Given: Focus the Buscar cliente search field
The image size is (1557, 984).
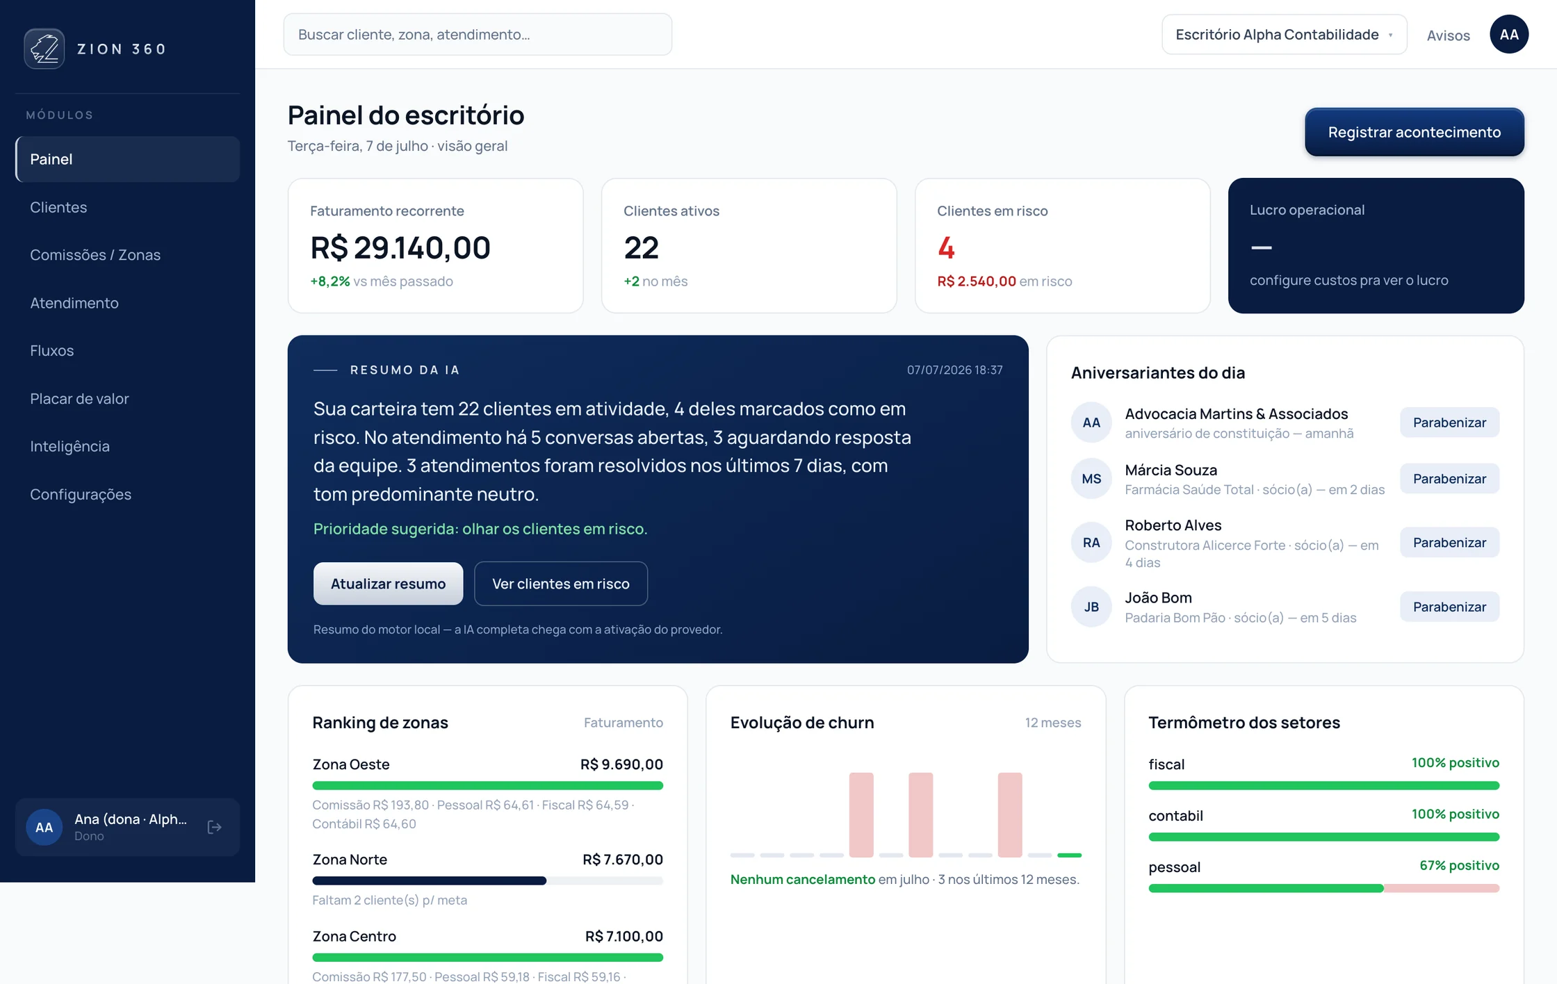Looking at the screenshot, I should coord(478,35).
